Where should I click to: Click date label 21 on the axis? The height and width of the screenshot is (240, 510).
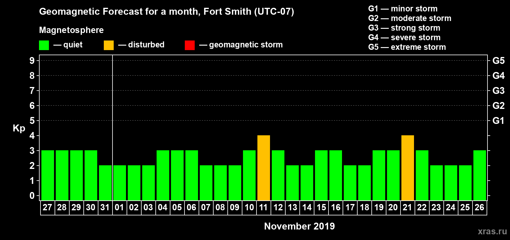coord(407,207)
